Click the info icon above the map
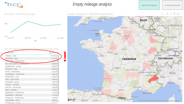Viewport: 184px width, 104px height. pyautogui.click(x=162, y=14)
